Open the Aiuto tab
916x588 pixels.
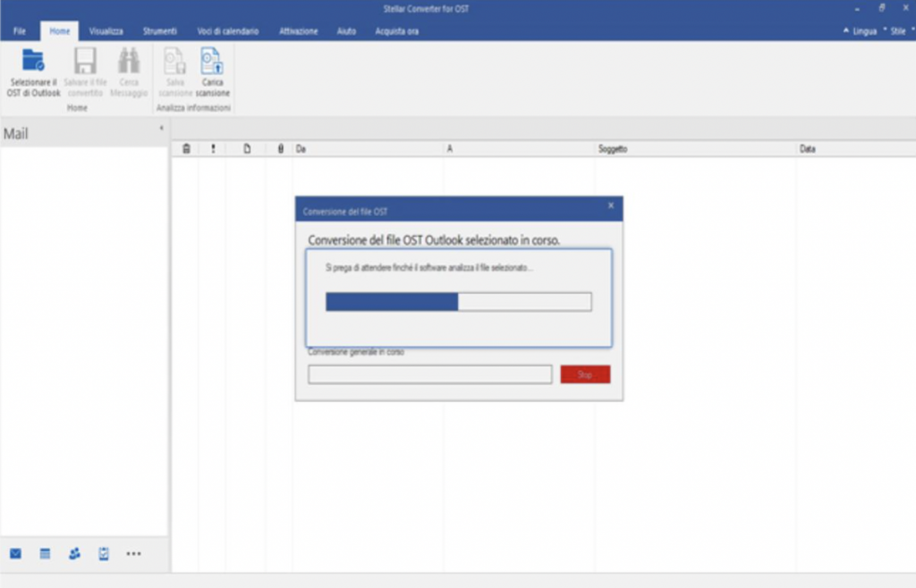click(346, 31)
